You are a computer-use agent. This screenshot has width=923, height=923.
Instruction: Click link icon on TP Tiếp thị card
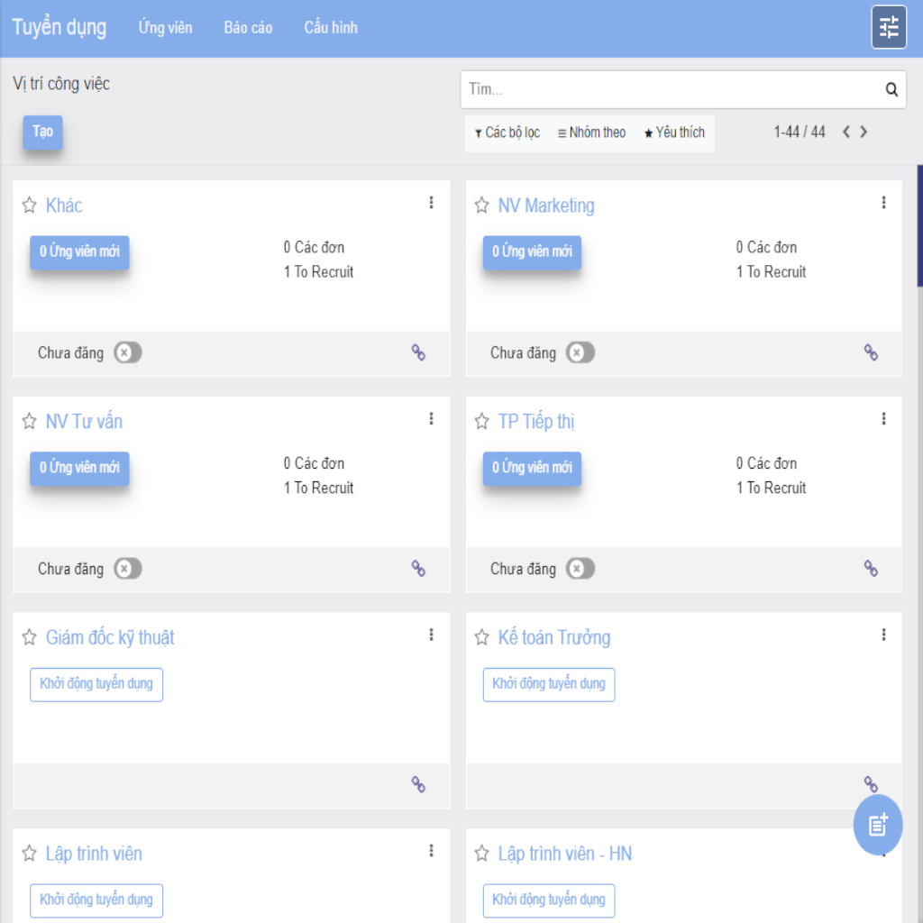point(871,569)
